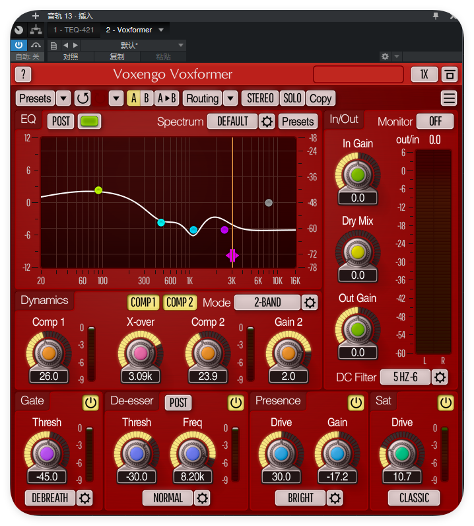Select B state slot
474x526 pixels.
pyautogui.click(x=147, y=98)
